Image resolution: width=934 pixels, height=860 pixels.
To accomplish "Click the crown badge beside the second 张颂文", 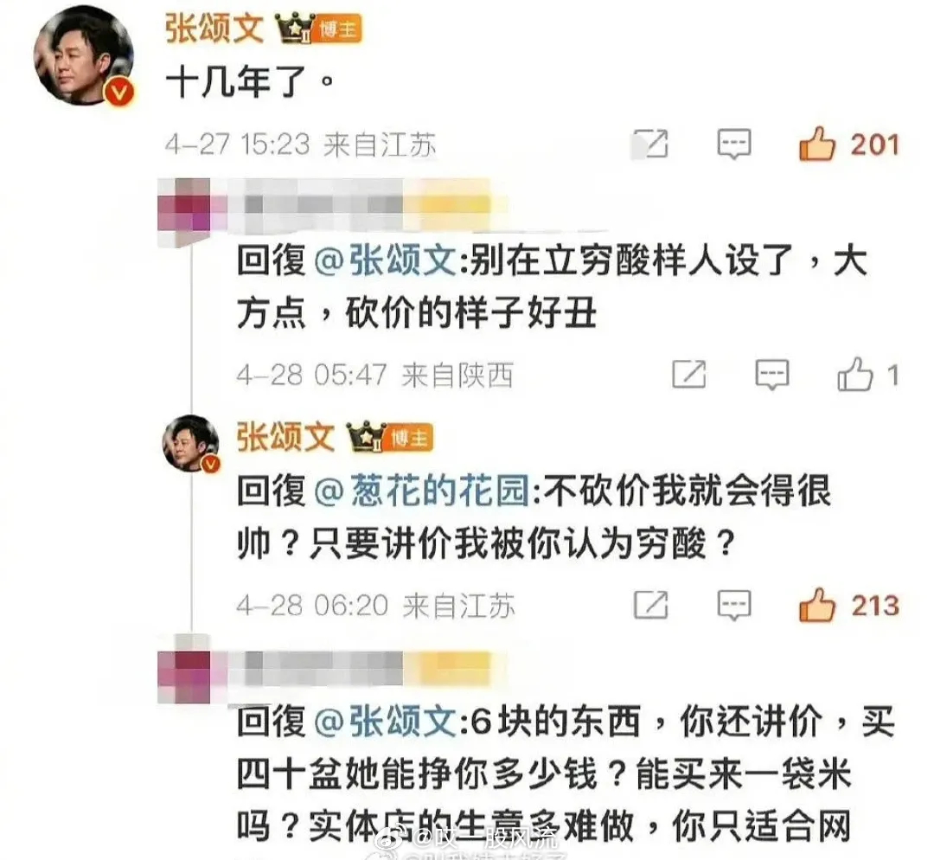I will tap(367, 436).
